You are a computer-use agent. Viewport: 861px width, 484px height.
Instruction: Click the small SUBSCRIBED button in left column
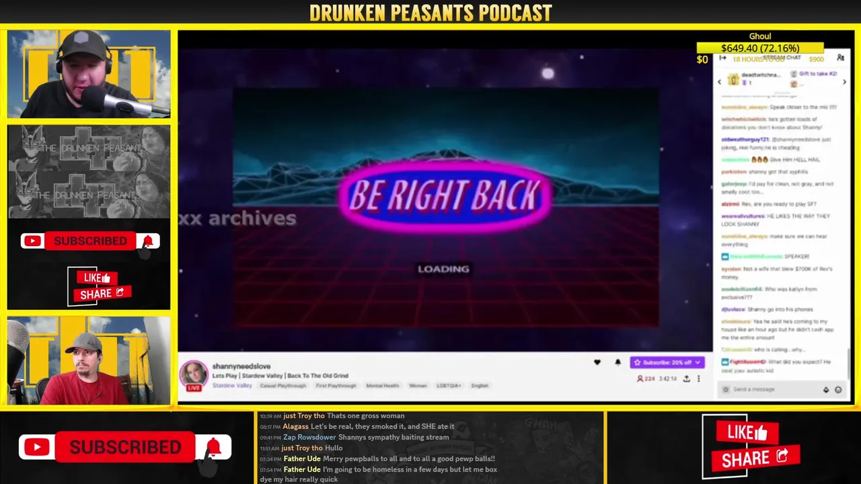tap(90, 241)
